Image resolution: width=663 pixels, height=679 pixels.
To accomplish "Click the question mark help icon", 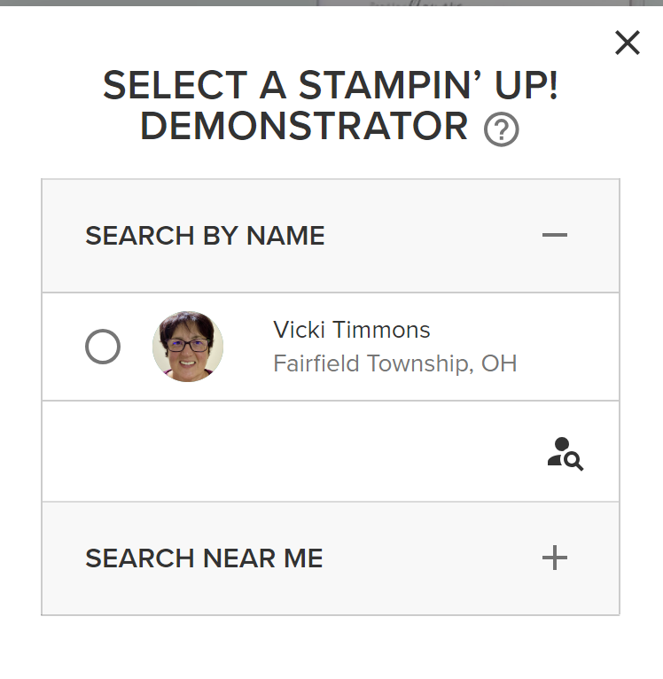I will (x=501, y=130).
